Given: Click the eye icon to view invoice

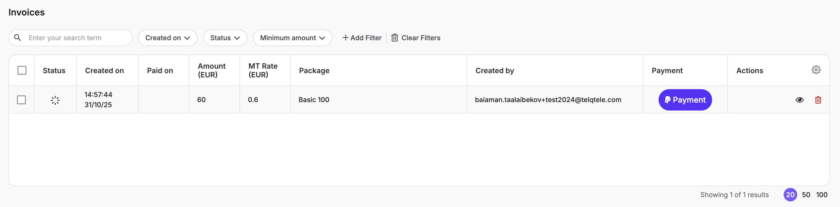Looking at the screenshot, I should tap(799, 100).
